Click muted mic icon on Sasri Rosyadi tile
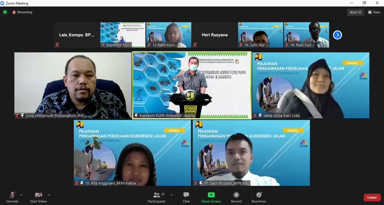 [196, 183]
